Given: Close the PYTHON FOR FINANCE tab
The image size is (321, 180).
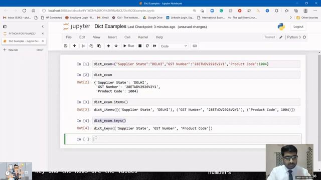Looking at the screenshot, I should (x=43, y=33).
